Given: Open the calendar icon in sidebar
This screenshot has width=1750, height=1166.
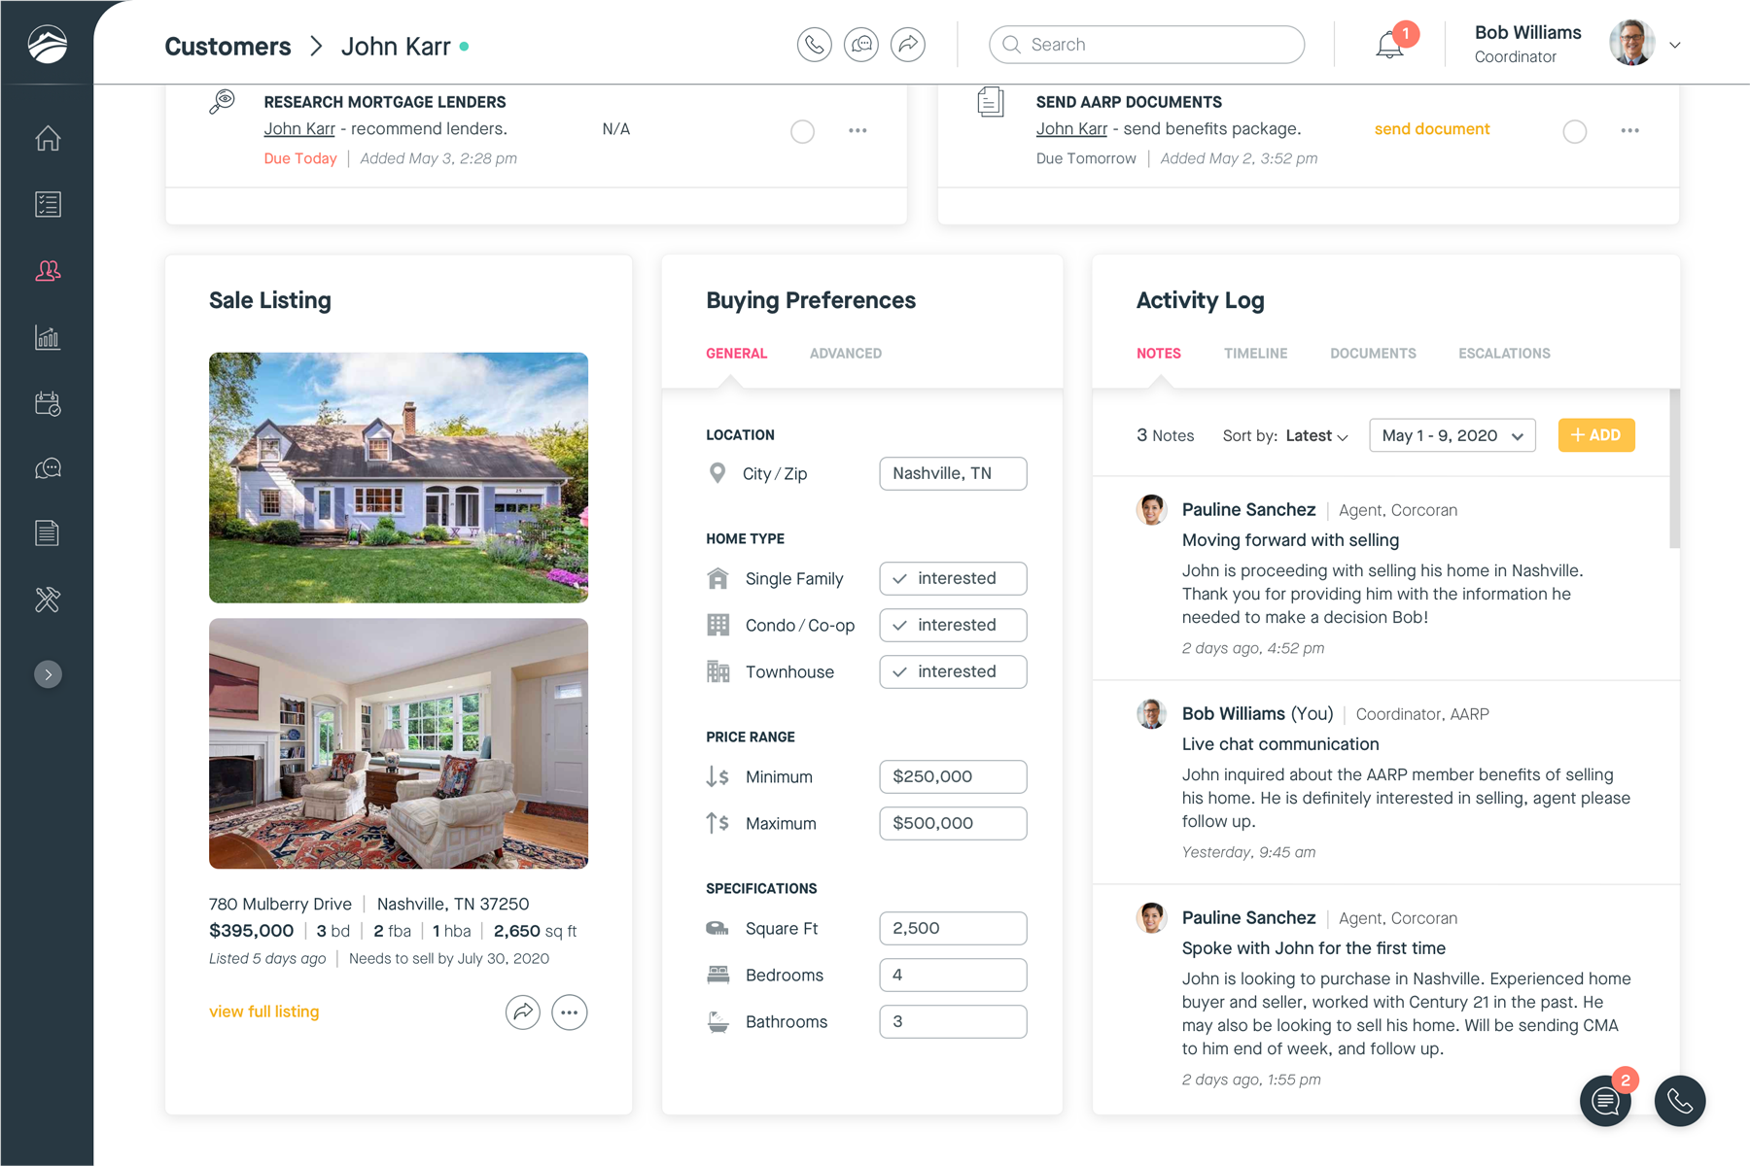Looking at the screenshot, I should [48, 403].
